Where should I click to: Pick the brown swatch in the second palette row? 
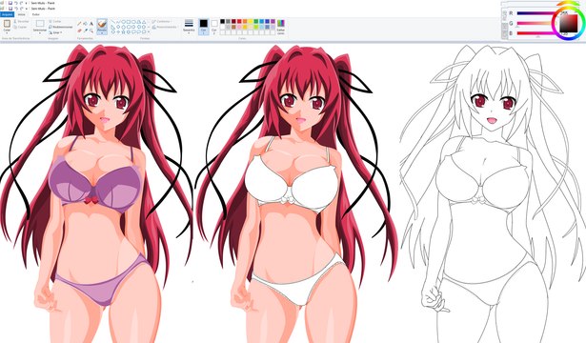point(233,27)
